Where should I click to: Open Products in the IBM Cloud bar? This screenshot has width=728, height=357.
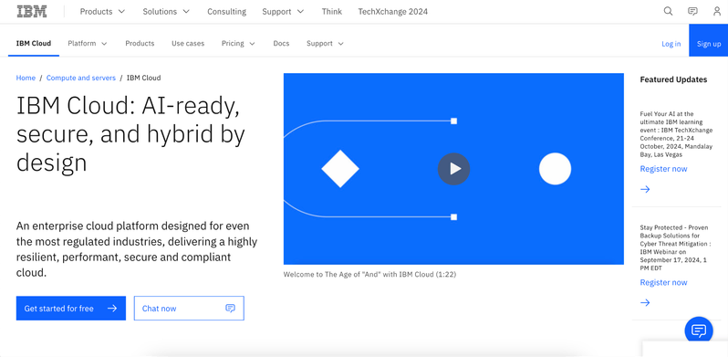[x=140, y=43]
